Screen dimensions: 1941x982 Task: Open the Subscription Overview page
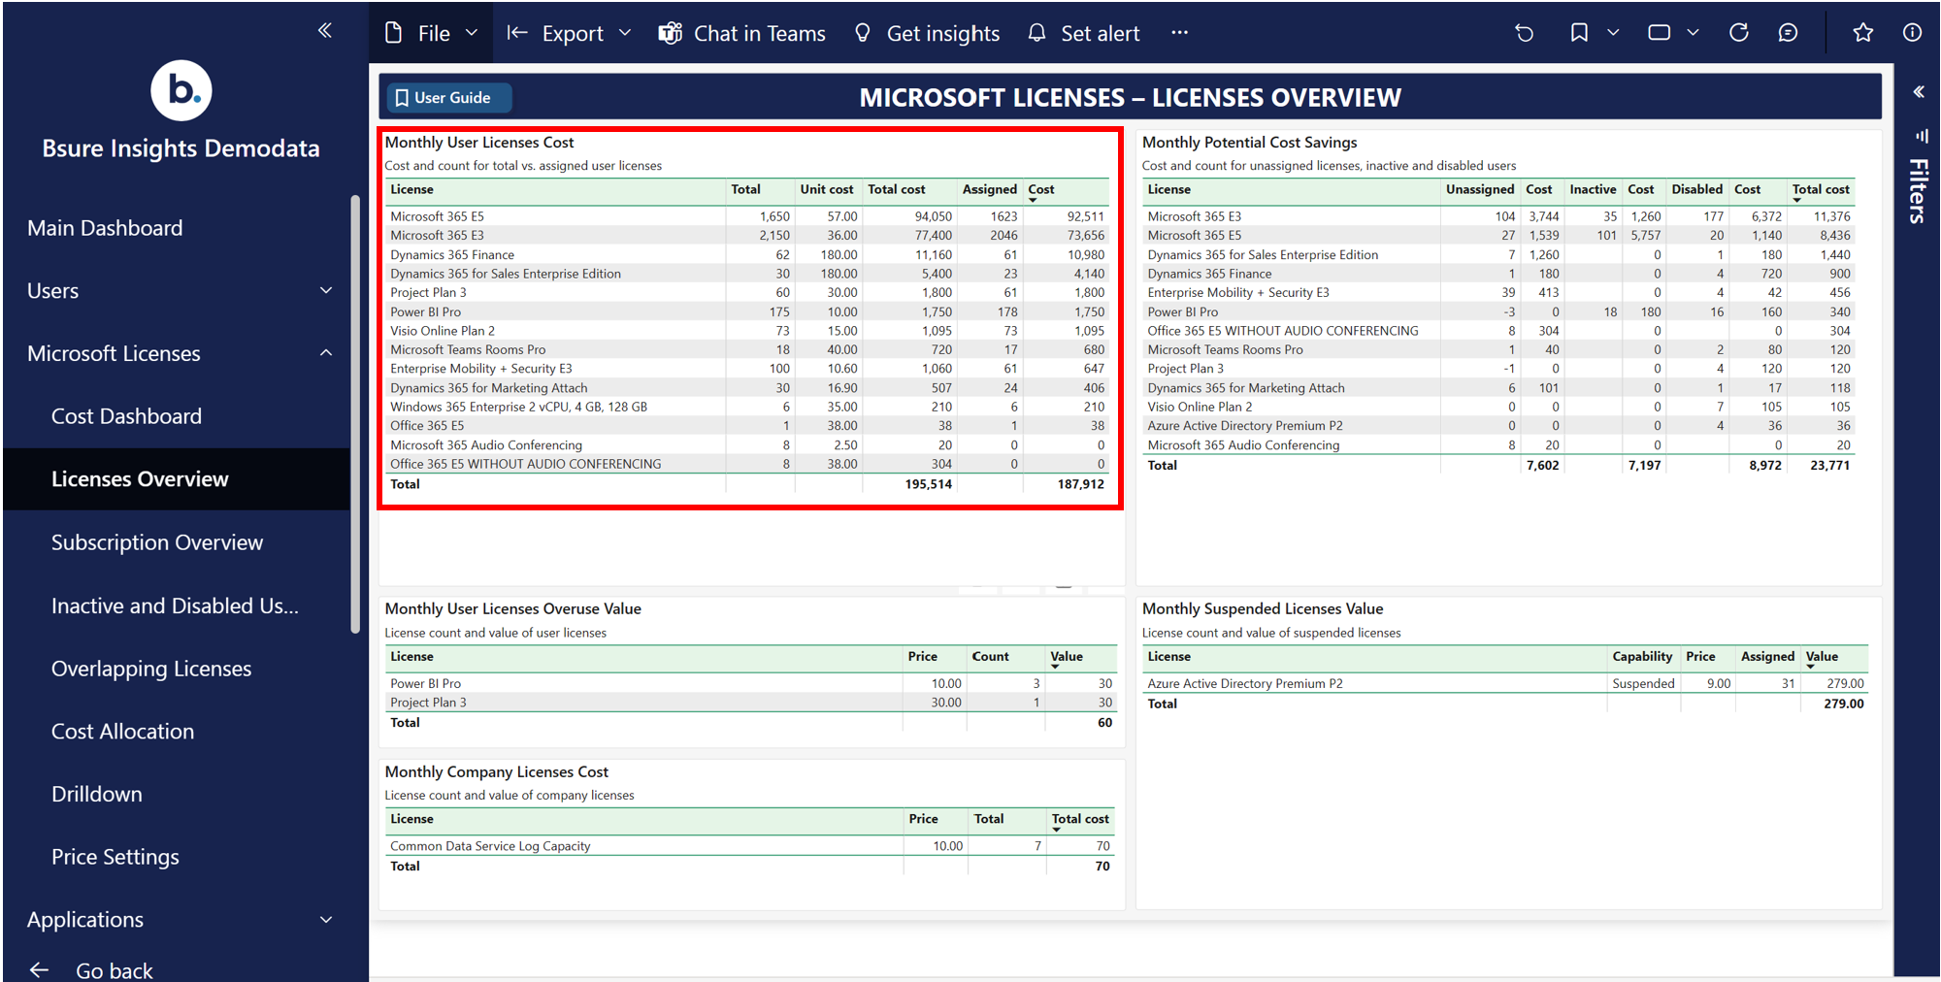(157, 542)
